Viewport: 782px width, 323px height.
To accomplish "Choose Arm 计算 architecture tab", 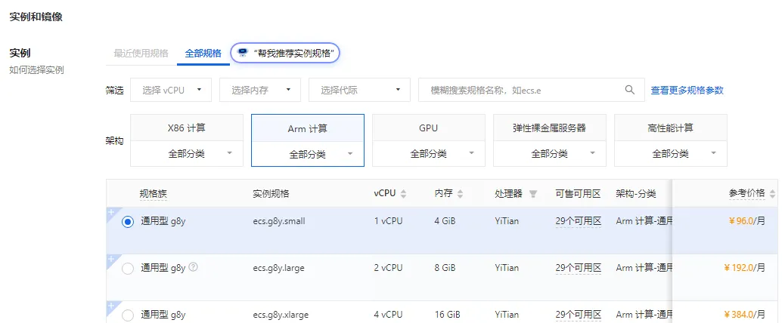I will tap(308, 128).
